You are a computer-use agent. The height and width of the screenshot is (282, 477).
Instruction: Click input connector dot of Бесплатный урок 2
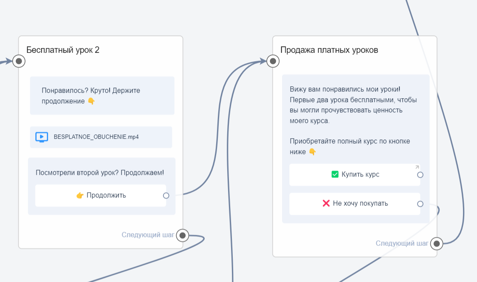point(18,61)
